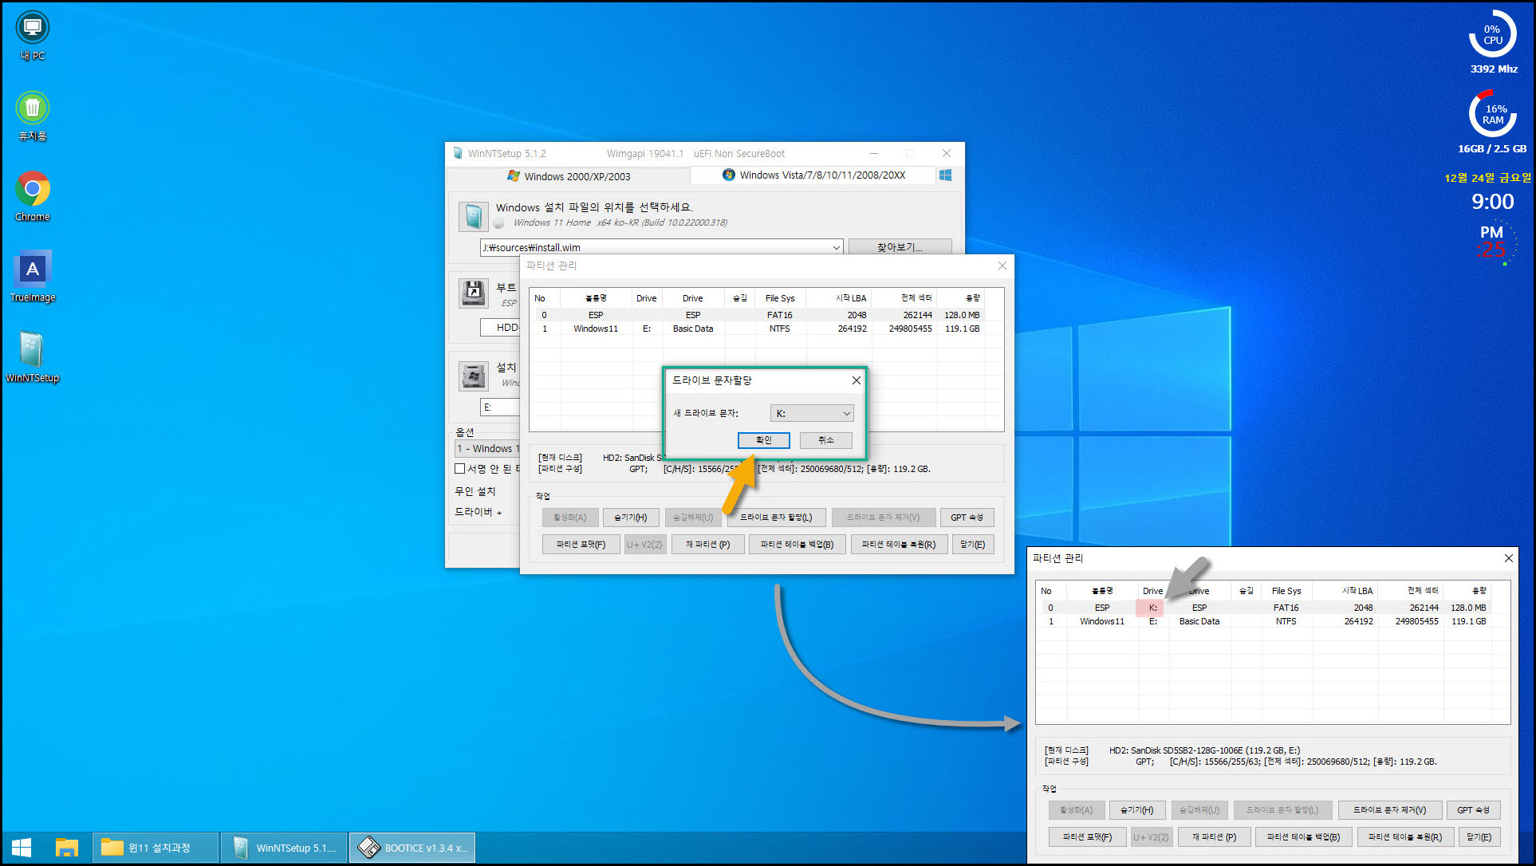Screen dimensions: 1536x866
Task: Click the Windows logo icon in WinNTSetup
Action: click(x=945, y=175)
